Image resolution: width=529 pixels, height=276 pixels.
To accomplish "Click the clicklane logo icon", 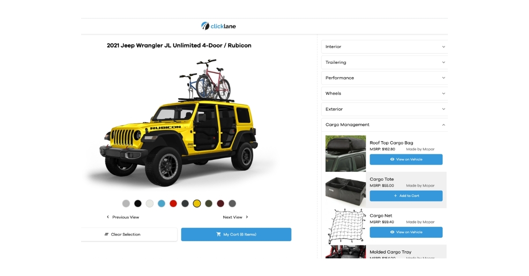I will pyautogui.click(x=205, y=26).
